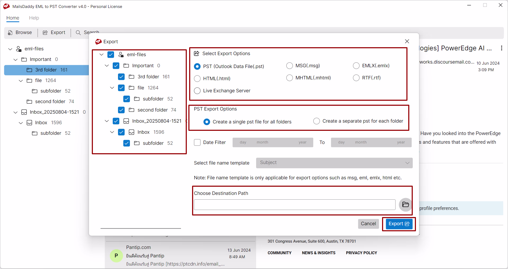Click Export in the main toolbar
This screenshot has height=269, width=508.
54,32
